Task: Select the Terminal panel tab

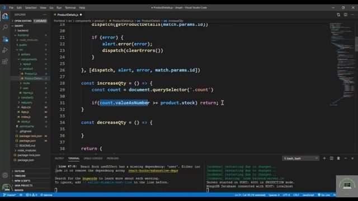Action: pos(74,158)
